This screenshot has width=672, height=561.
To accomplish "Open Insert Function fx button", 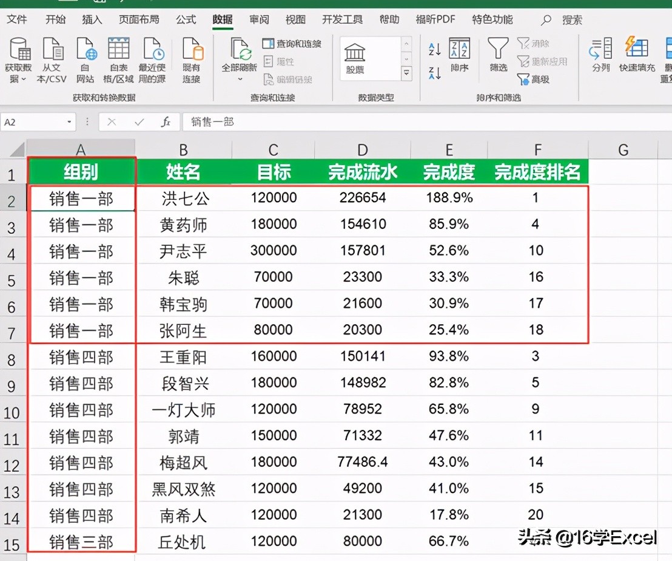I will click(166, 122).
